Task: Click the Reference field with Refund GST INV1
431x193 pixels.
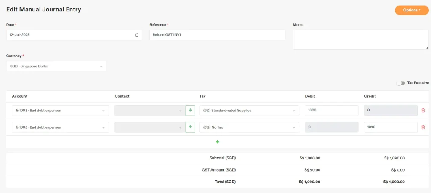Action: (217, 35)
